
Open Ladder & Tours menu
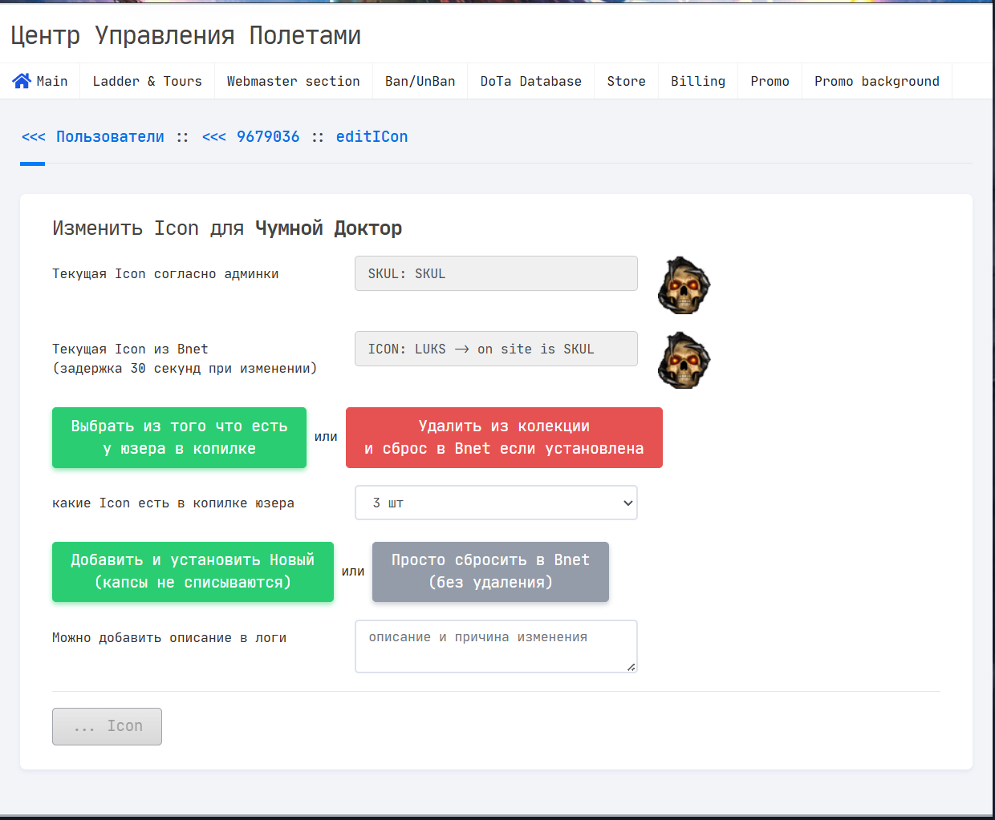click(148, 81)
